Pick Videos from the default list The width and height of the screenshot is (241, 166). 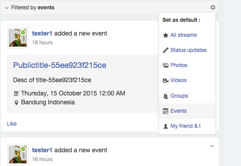[179, 80]
